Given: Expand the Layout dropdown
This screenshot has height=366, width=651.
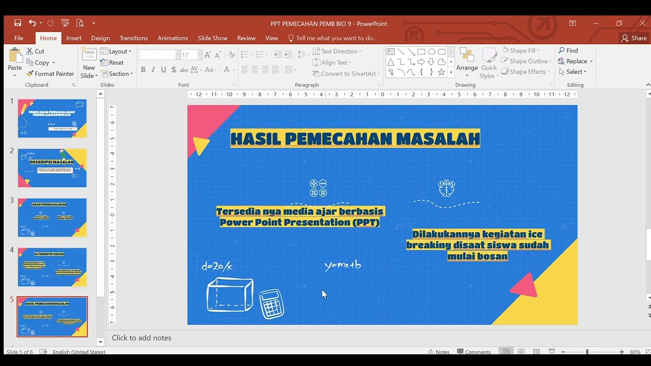Looking at the screenshot, I should click(x=116, y=51).
